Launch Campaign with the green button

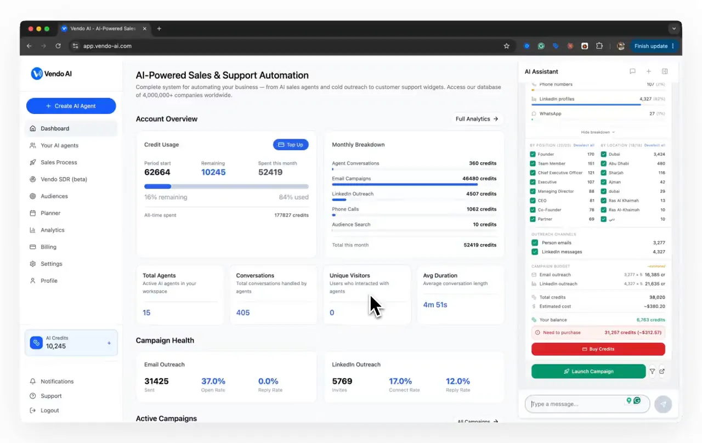coord(588,371)
